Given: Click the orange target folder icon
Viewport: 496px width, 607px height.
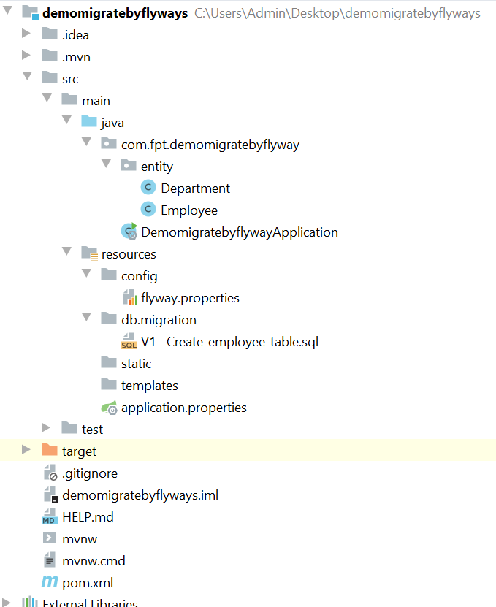Looking at the screenshot, I should 50,450.
